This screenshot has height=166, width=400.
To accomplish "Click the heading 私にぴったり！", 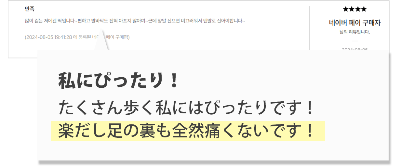I will click(119, 80).
